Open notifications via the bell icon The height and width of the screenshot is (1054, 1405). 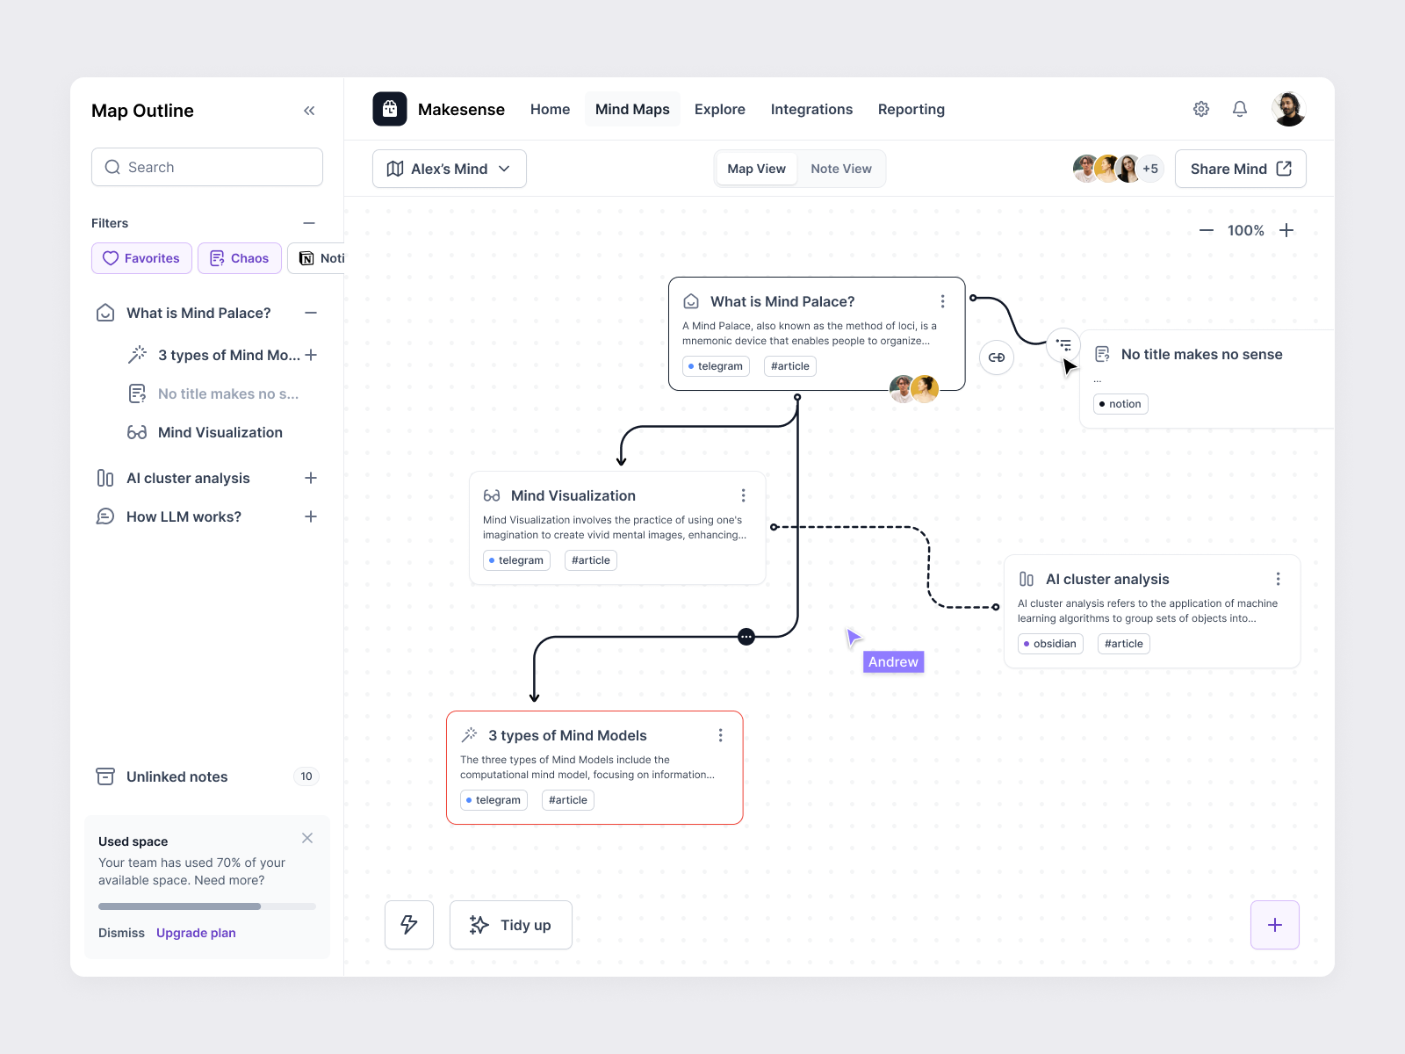pyautogui.click(x=1240, y=108)
